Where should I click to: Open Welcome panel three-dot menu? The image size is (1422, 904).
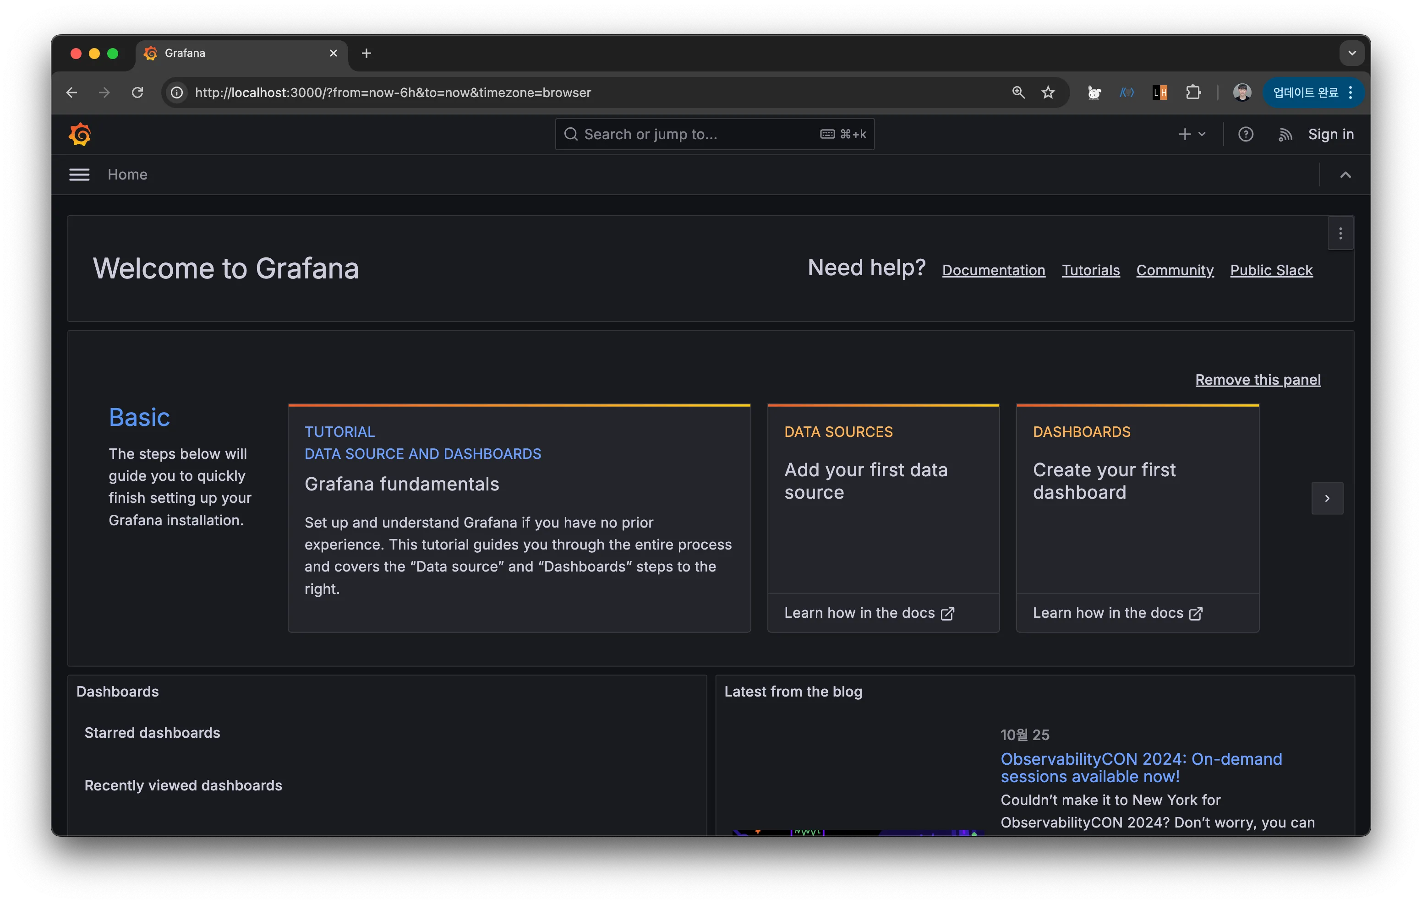(1340, 234)
